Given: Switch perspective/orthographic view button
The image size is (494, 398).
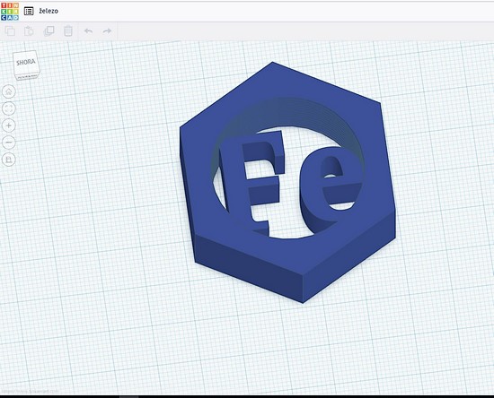Looking at the screenshot, I should tap(9, 160).
